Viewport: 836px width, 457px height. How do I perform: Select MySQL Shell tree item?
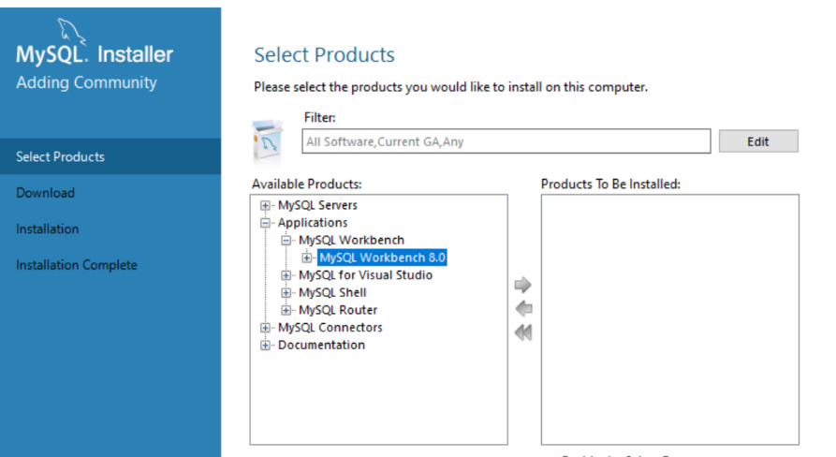pos(332,293)
